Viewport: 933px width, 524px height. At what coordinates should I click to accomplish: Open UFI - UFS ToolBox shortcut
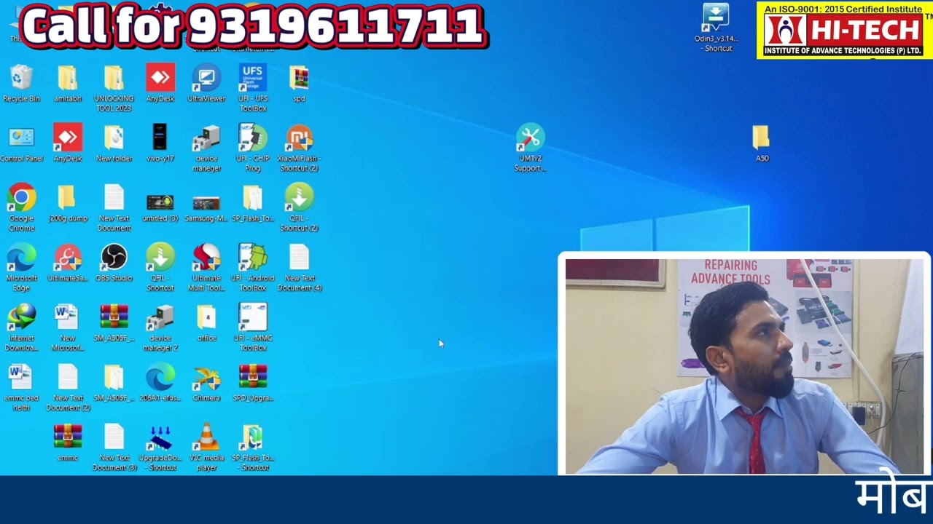253,88
